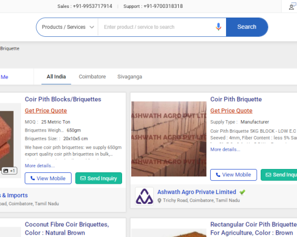This screenshot has width=297, height=237.
Task: Click the '20x10x5 cm' briquettes size value
Action: (76, 139)
